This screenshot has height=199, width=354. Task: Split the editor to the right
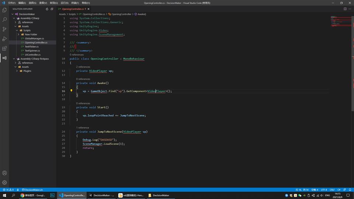click(345, 9)
